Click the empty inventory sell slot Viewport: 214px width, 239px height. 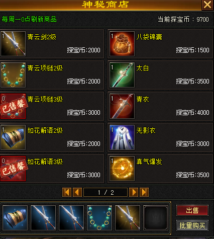156,218
